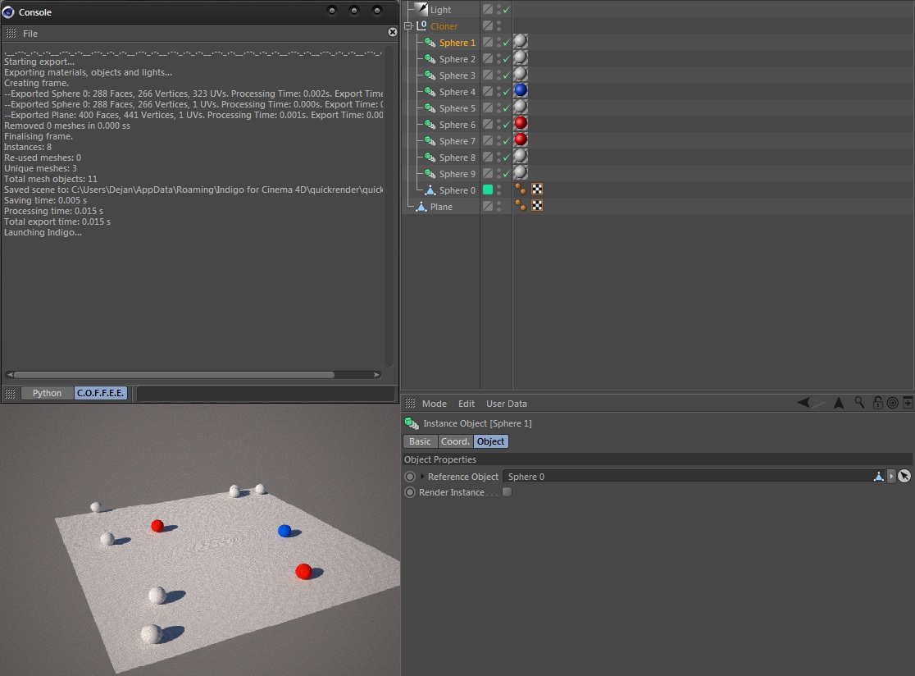
Task: Open the Mode menu in Attributes
Action: [x=434, y=404]
